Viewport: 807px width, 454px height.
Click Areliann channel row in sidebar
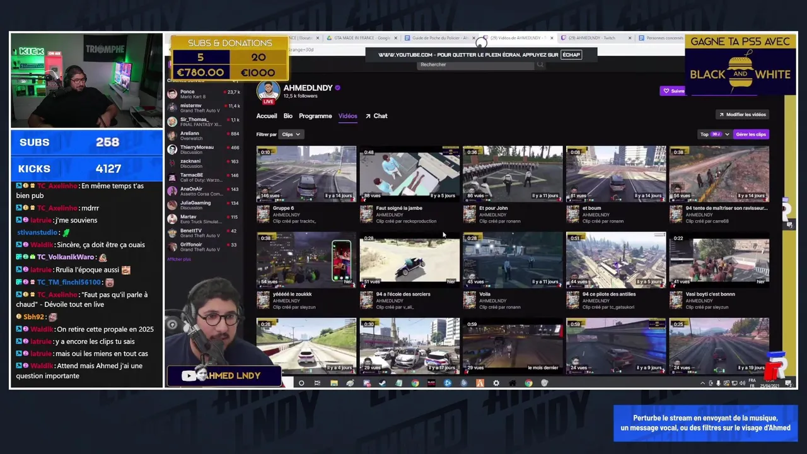pyautogui.click(x=204, y=135)
